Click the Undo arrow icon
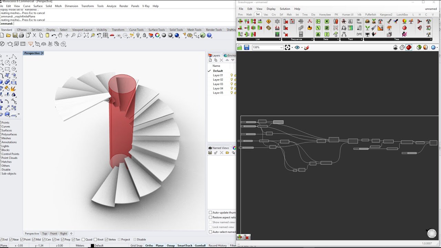This screenshot has width=441, height=248. click(54, 35)
